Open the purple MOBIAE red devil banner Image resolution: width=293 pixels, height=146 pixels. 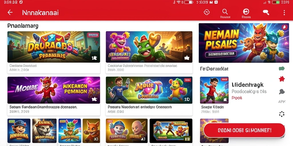coord(54,90)
